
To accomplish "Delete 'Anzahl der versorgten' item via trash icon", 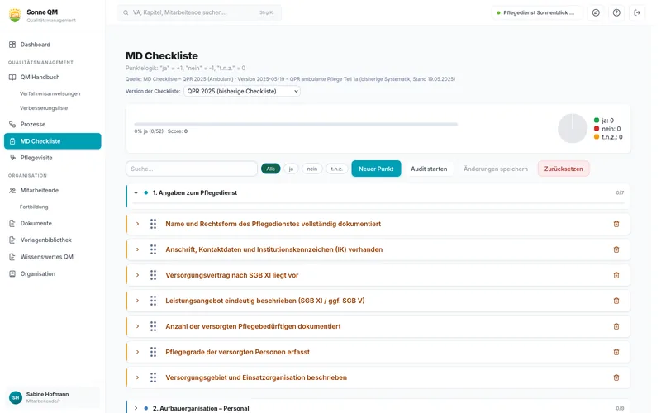I will (x=616, y=326).
